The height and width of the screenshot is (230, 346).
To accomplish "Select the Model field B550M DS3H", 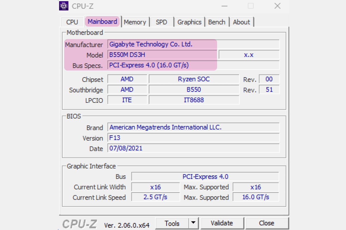I will click(x=162, y=55).
